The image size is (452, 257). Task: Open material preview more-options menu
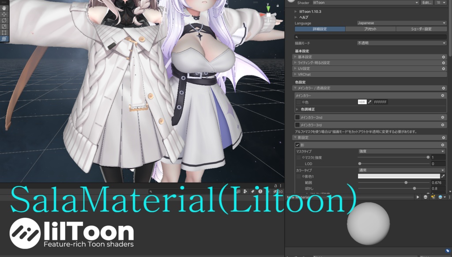click(449, 197)
